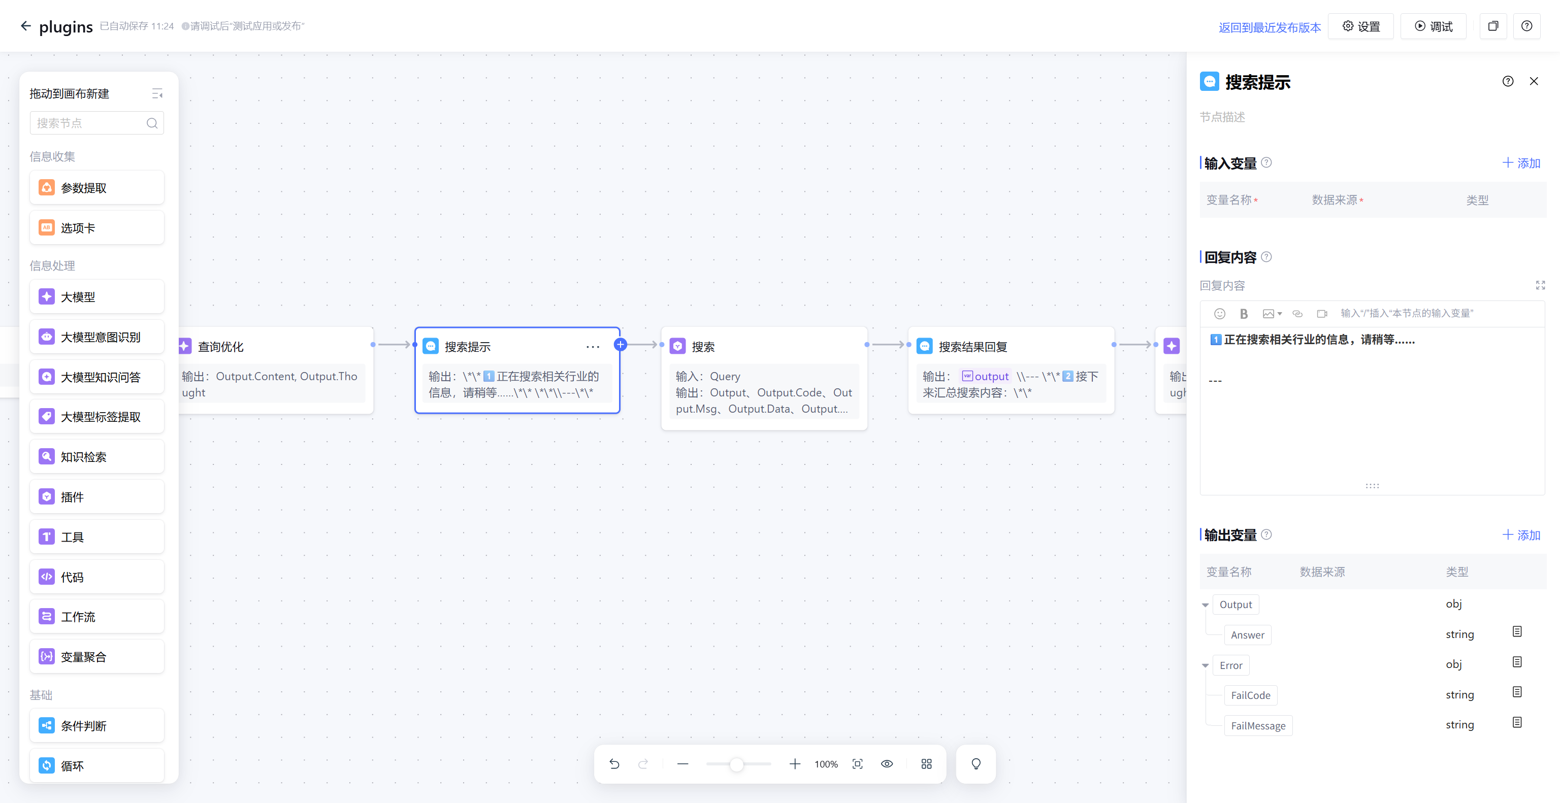Insert link in reply content editor
This screenshot has height=803, width=1560.
[x=1297, y=314]
